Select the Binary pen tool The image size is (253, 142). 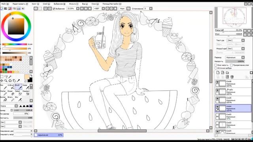click(11, 99)
